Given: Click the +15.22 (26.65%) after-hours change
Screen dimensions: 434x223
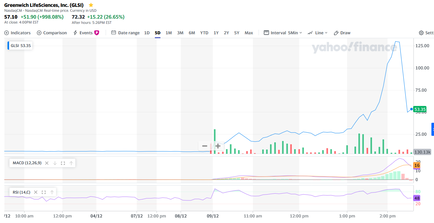Looking at the screenshot, I should tap(106, 17).
